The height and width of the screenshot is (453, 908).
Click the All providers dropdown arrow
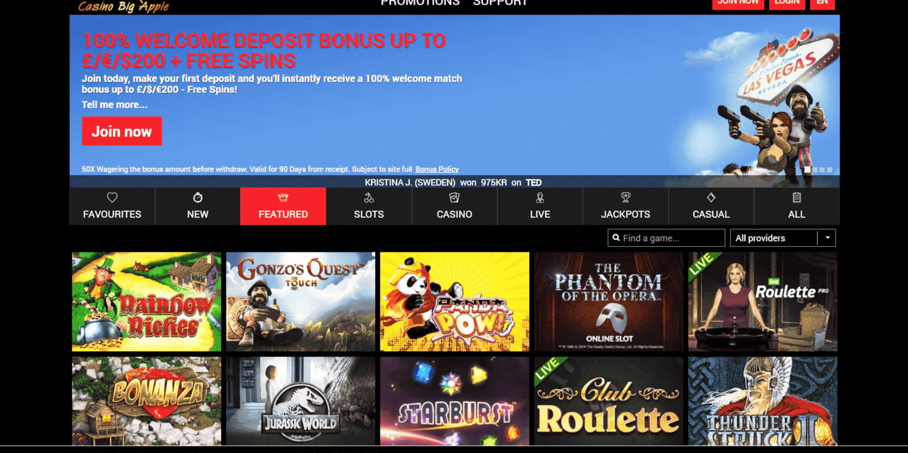click(x=827, y=238)
